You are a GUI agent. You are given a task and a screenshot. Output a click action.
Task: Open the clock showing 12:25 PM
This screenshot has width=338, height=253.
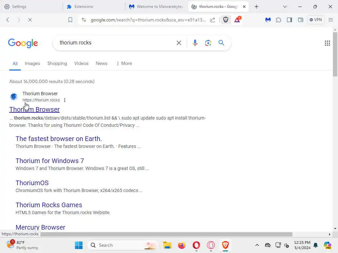[302, 245]
